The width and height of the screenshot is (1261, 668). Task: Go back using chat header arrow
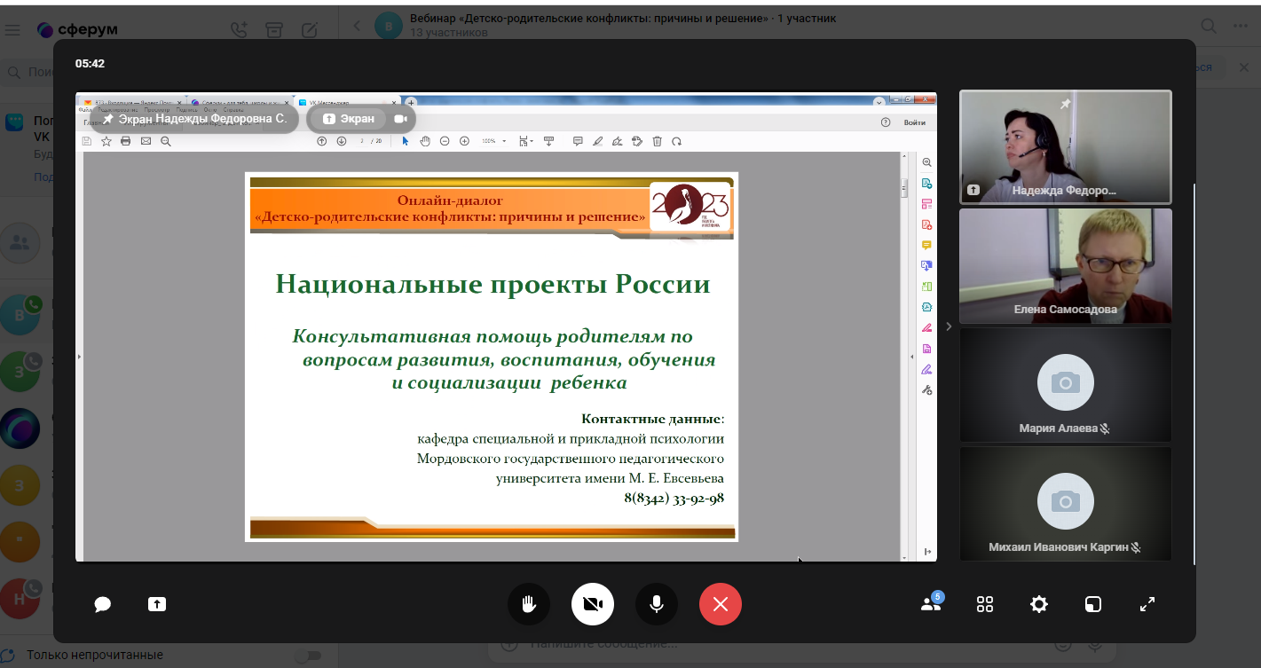(x=357, y=26)
